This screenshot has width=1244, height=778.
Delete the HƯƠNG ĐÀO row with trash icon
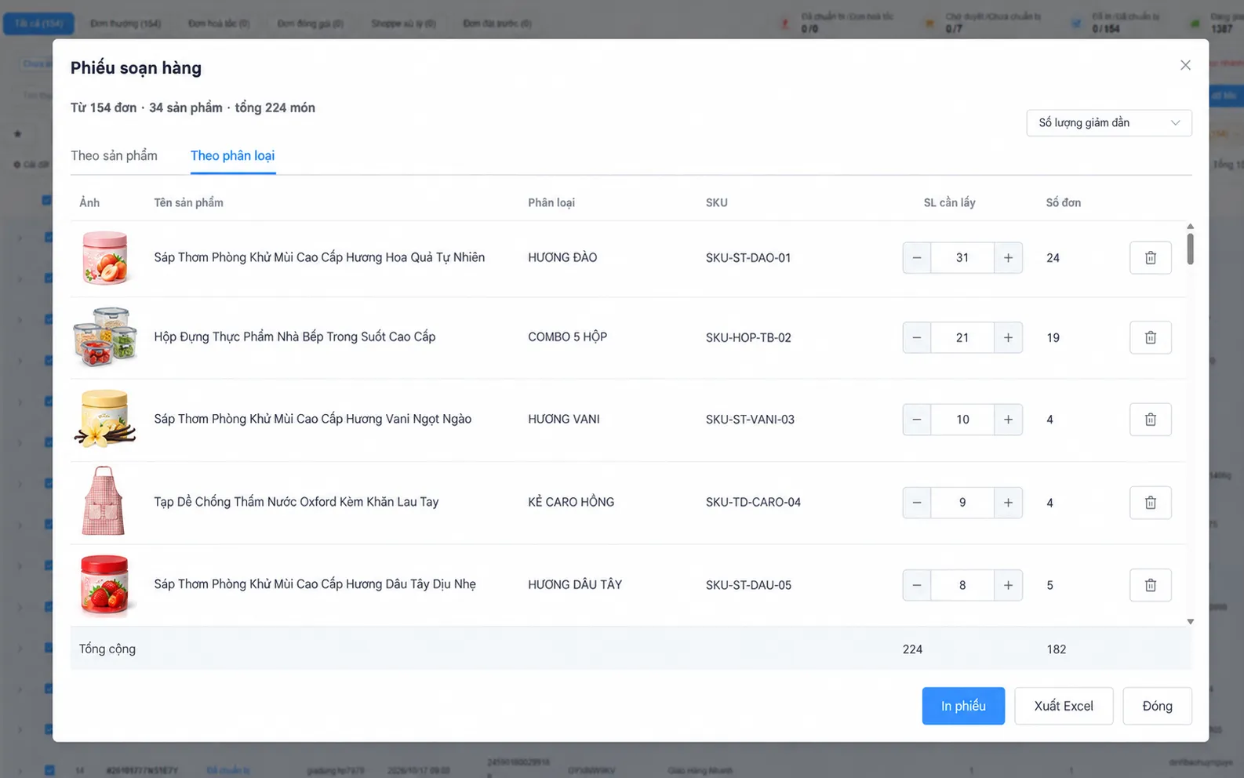1150,258
